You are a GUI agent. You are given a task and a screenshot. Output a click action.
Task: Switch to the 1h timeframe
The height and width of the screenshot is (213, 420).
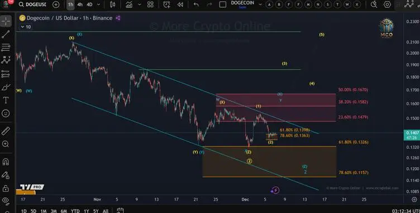(70, 4)
